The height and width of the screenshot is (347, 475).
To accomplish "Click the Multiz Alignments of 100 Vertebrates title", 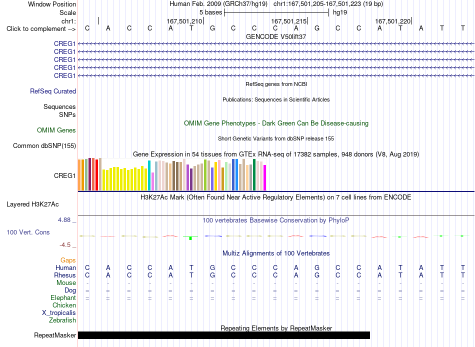I will (x=276, y=253).
